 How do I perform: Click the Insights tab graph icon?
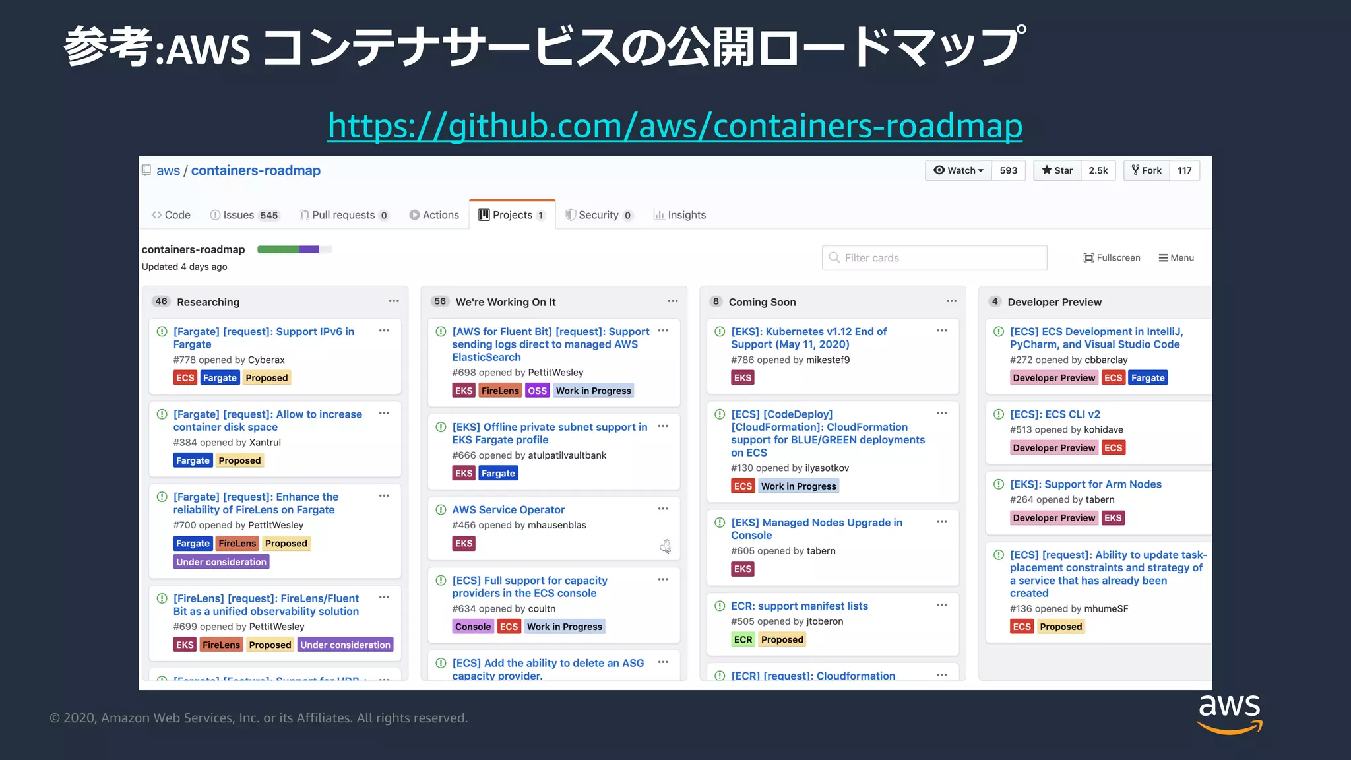[x=658, y=215]
